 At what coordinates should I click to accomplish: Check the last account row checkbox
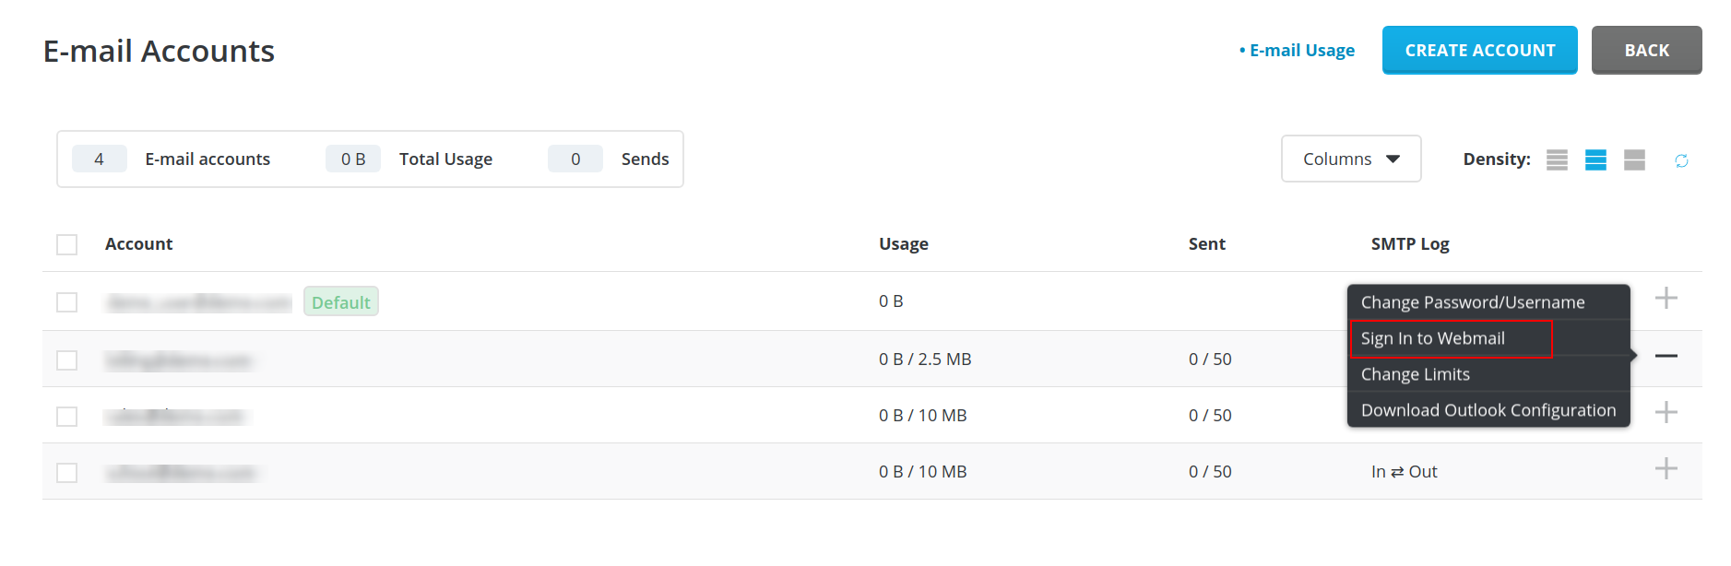pyautogui.click(x=66, y=473)
